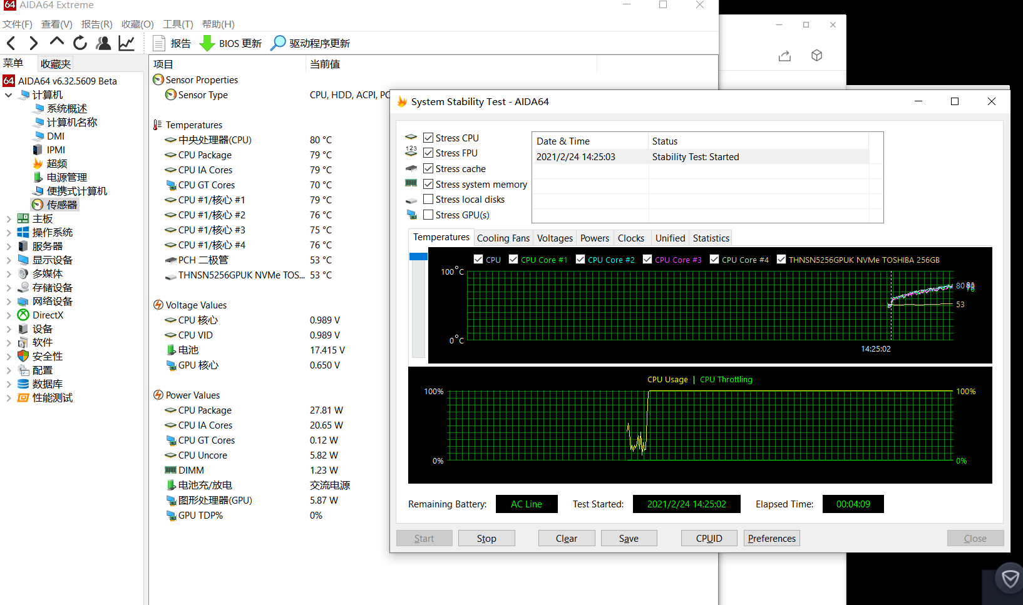This screenshot has height=605, width=1023.
Task: Uncheck the CPU graph legend checkbox
Action: [x=478, y=259]
